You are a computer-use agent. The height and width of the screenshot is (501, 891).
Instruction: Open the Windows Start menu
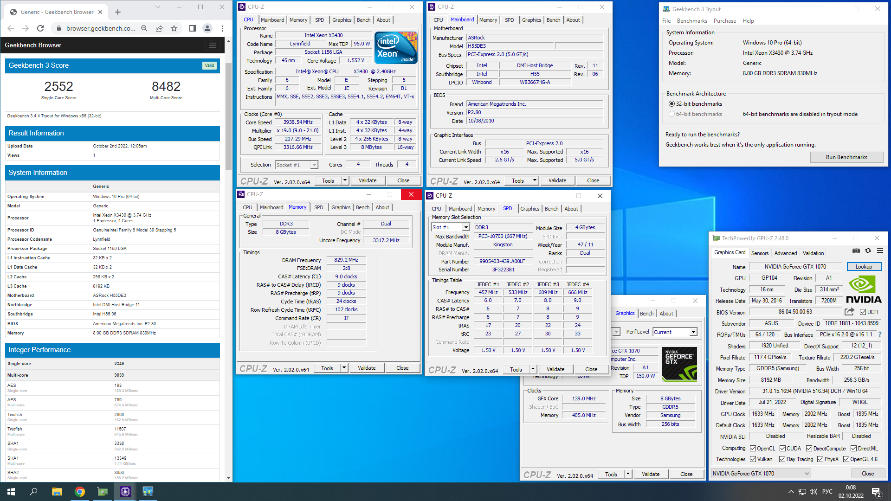pyautogui.click(x=11, y=492)
